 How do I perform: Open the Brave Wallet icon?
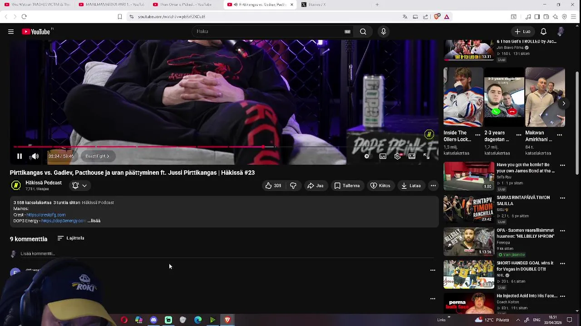pos(546,17)
